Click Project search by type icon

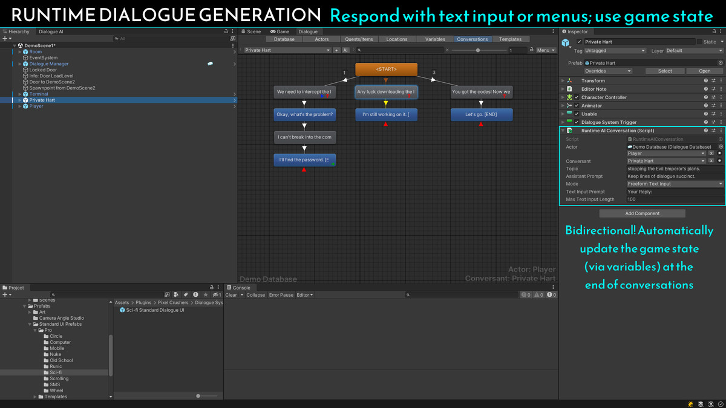pos(176,295)
